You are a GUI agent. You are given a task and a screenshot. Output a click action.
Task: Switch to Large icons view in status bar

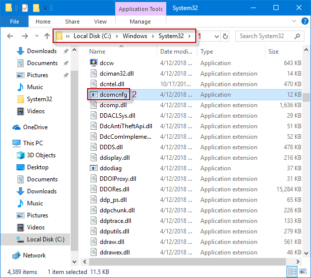303,271
